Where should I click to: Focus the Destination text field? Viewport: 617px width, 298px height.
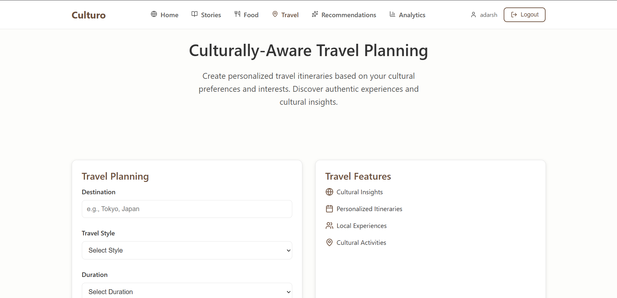[187, 209]
